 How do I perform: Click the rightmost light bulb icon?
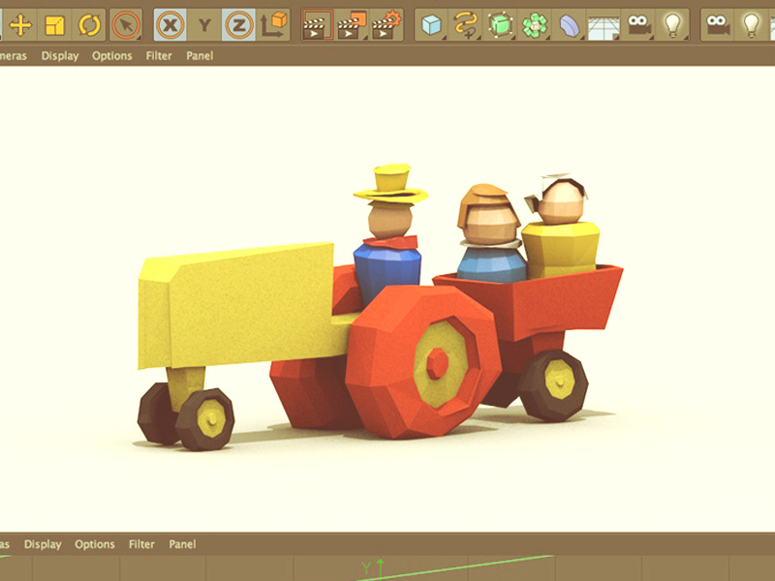(752, 25)
